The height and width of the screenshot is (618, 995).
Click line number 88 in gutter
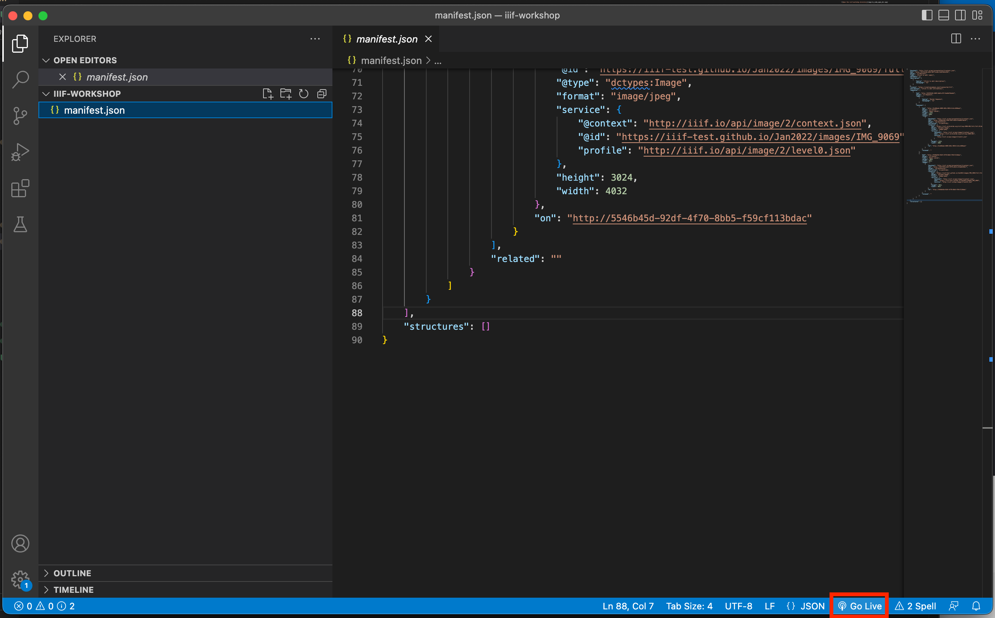tap(357, 313)
